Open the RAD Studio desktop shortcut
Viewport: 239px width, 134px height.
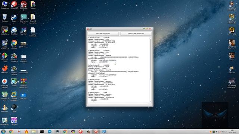point(24,6)
